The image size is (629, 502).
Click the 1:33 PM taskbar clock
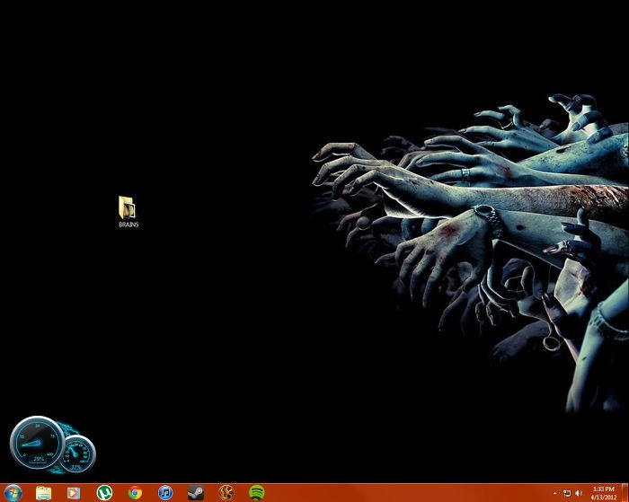point(604,492)
